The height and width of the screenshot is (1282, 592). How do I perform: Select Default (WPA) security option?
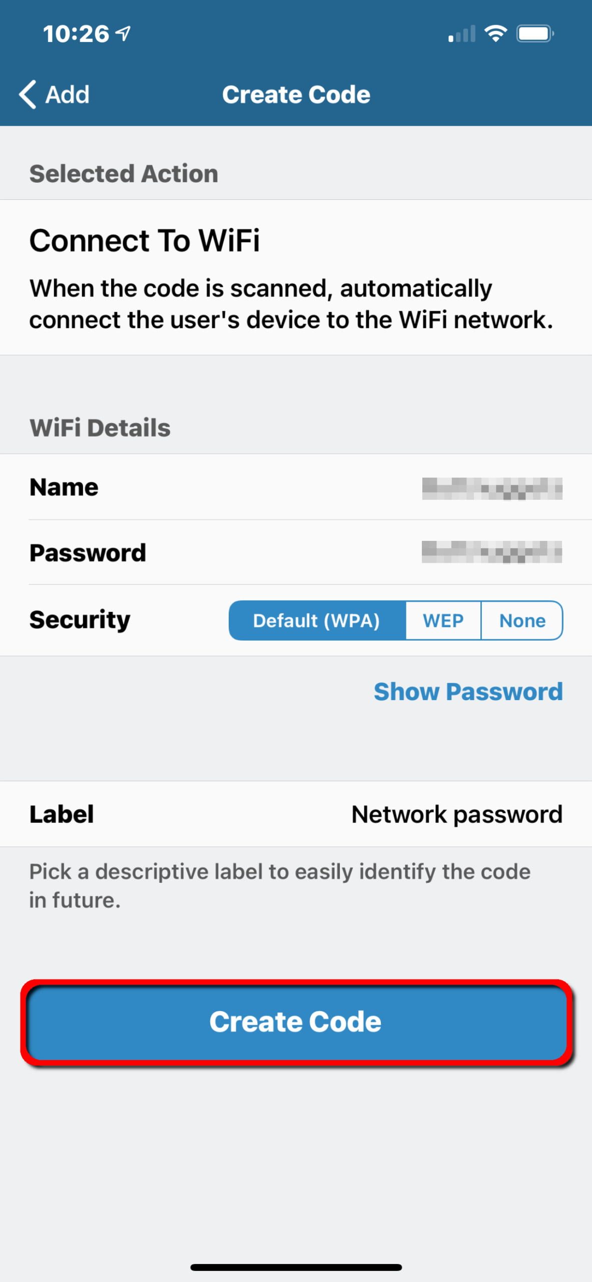tap(317, 620)
